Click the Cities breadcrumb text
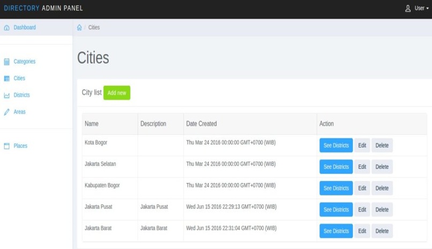Screen dimensions: 432x249 (x=94, y=28)
